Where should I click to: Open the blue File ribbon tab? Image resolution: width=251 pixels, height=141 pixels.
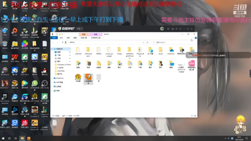coord(54,38)
